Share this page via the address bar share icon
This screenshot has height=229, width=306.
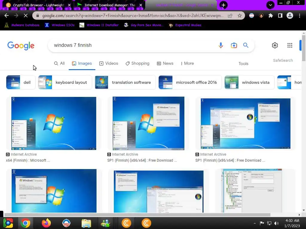tap(230, 16)
